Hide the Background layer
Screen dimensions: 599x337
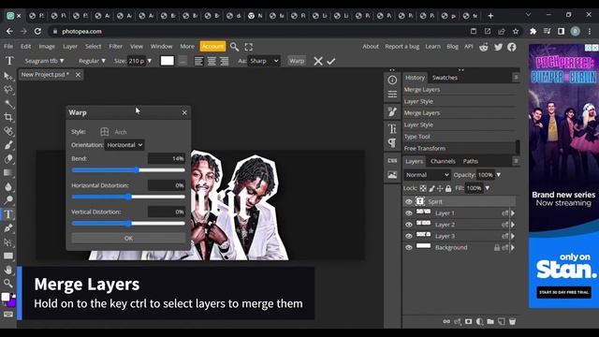(x=409, y=247)
